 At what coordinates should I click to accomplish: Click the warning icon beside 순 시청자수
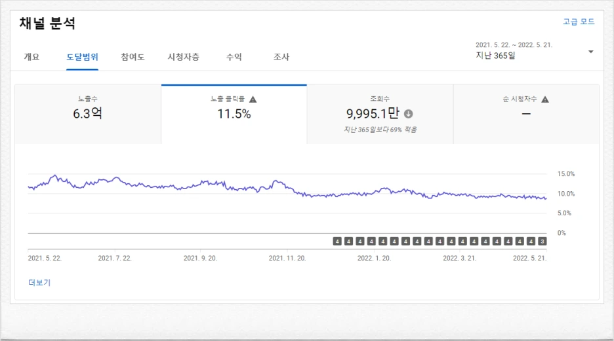[x=545, y=99]
